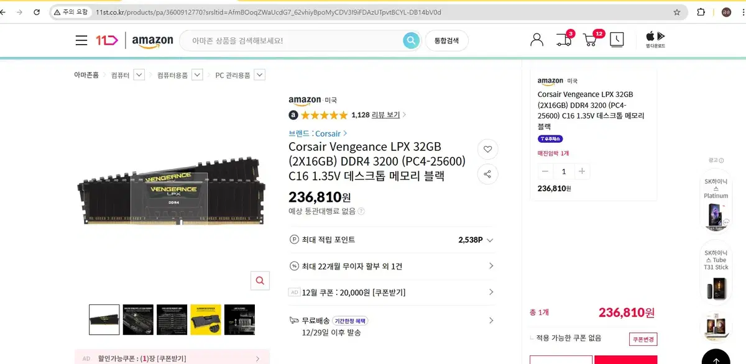Open the Amazon store logo link
Screen dimensions: 746x364
coord(152,41)
